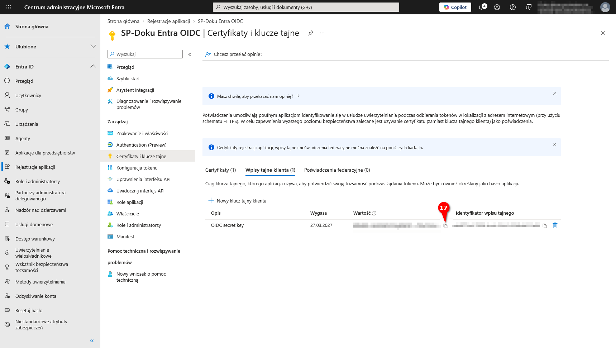
Task: Click the Wartość info icon
Action: click(374, 213)
